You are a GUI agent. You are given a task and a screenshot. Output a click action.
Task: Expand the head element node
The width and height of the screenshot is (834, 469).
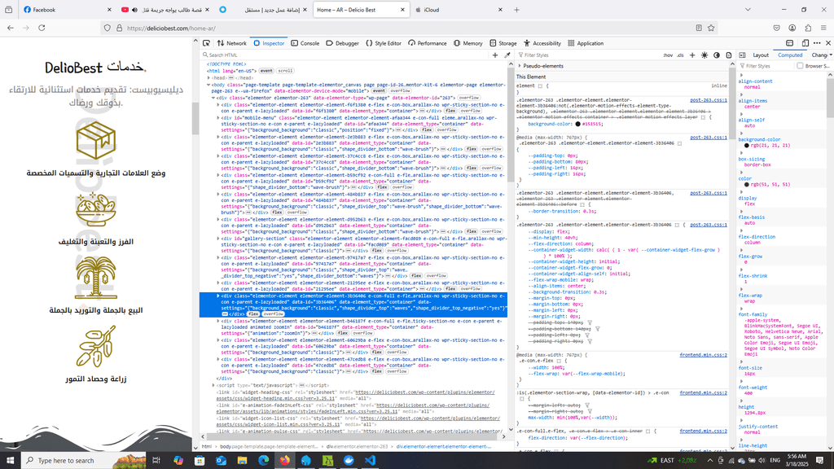(208, 77)
